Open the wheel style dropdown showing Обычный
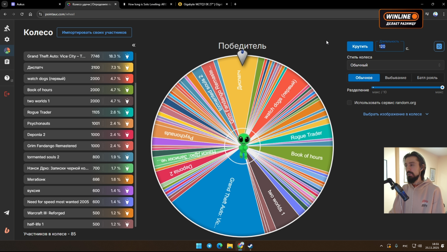The height and width of the screenshot is (252, 447). 395,65
